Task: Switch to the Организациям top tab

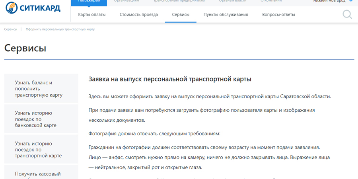Action: 126,2
